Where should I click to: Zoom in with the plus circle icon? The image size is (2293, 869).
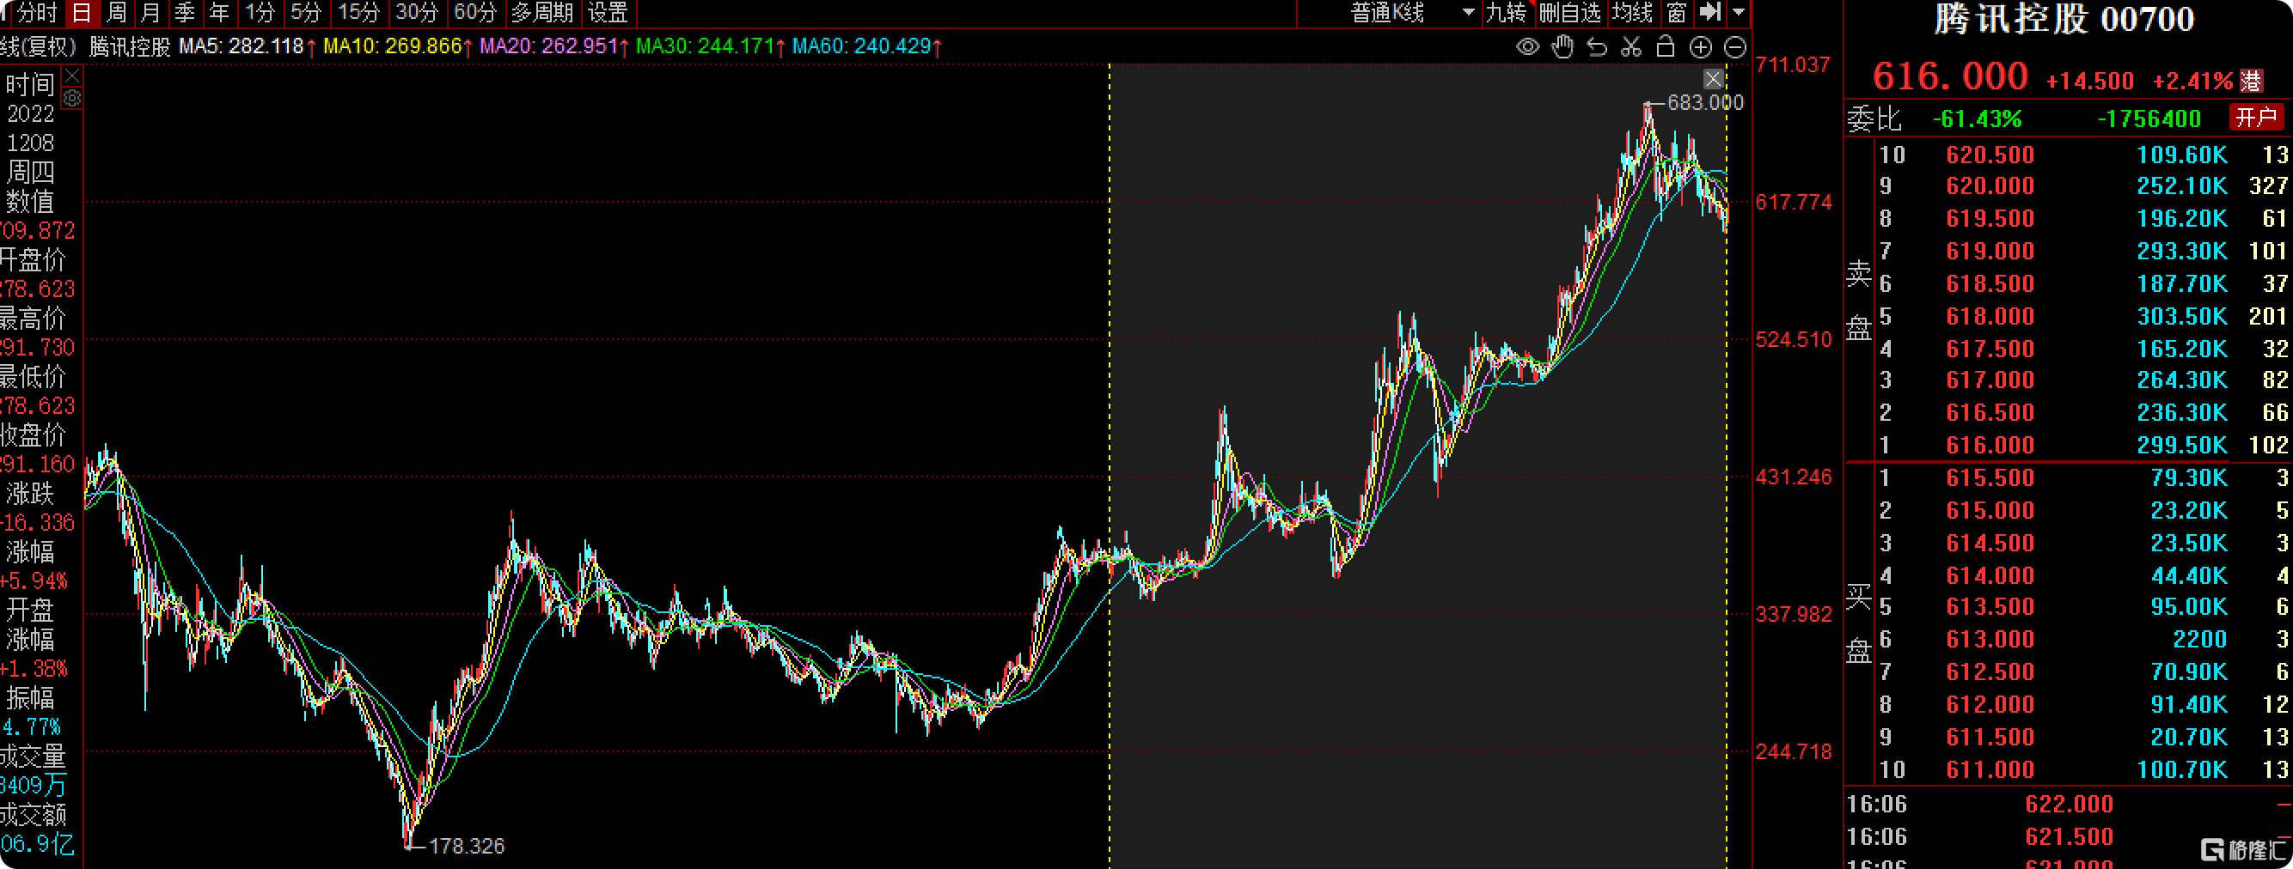[x=1700, y=47]
